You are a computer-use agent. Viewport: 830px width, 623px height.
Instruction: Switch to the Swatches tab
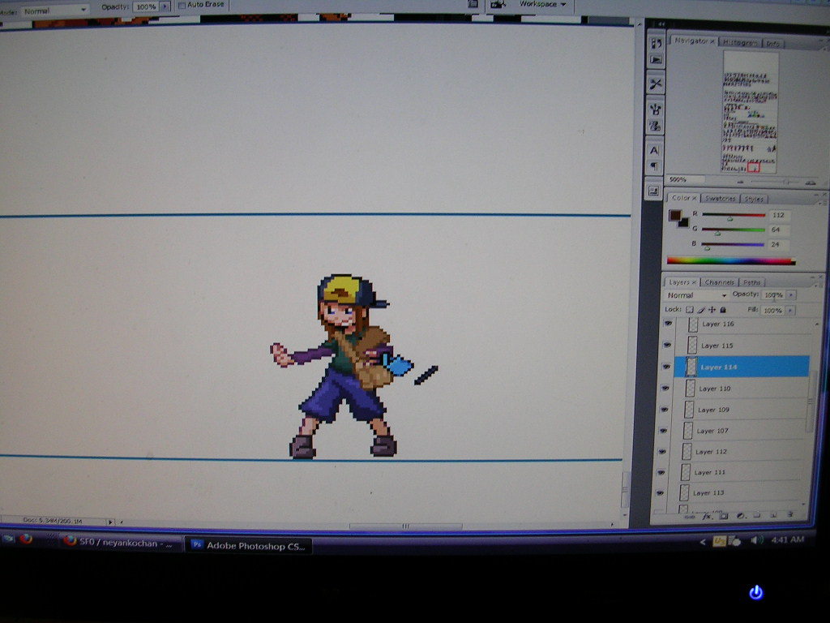pos(720,199)
